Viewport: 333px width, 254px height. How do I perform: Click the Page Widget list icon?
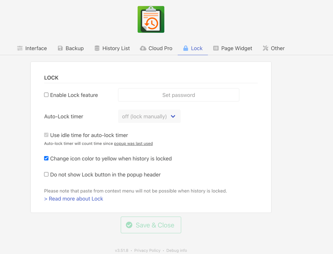click(216, 48)
